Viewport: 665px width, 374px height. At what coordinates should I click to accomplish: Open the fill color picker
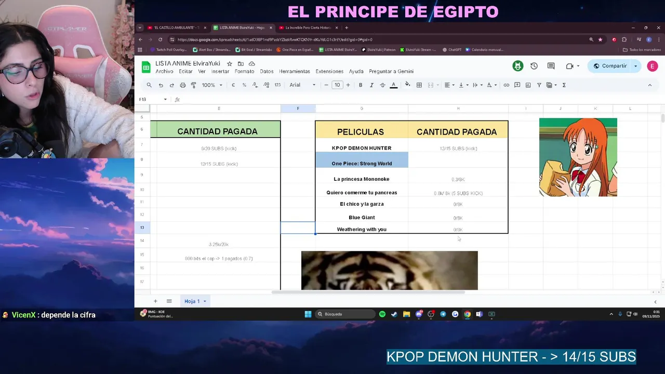407,85
